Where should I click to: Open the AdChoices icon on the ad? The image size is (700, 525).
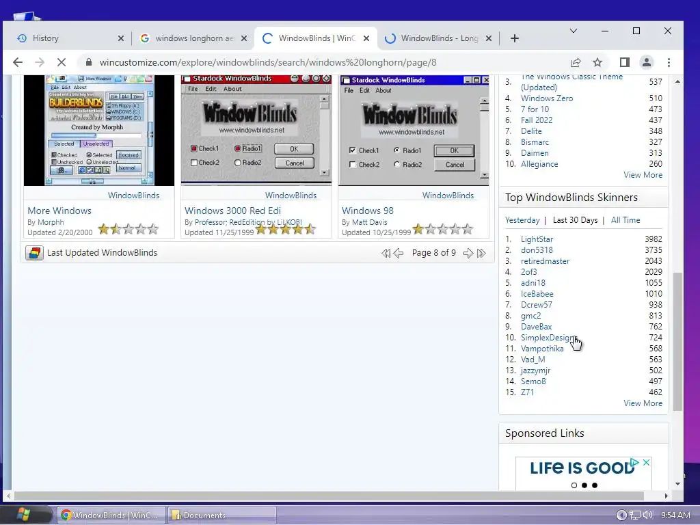click(x=634, y=463)
